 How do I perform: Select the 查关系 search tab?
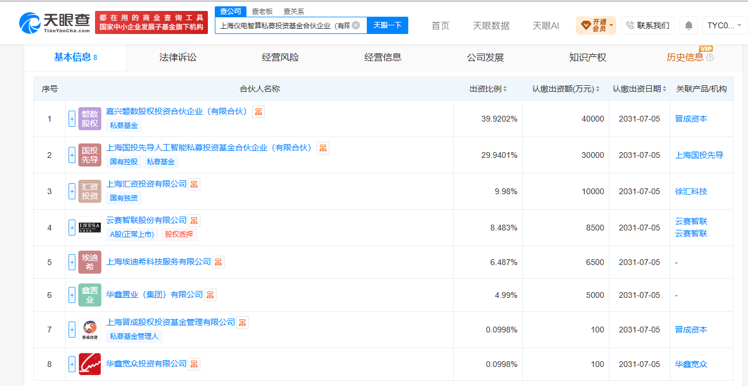[x=294, y=12]
